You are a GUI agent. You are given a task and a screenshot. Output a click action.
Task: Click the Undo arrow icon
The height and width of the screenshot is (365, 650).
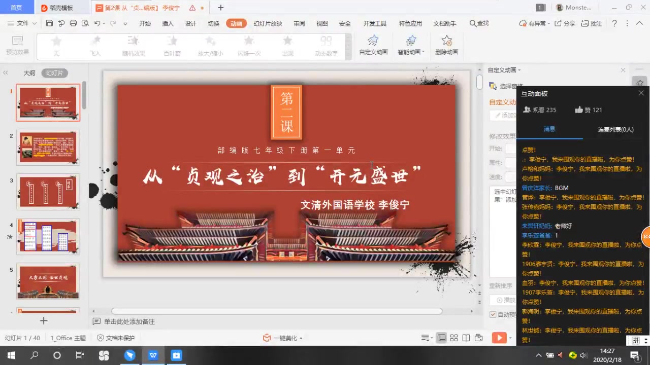point(97,23)
